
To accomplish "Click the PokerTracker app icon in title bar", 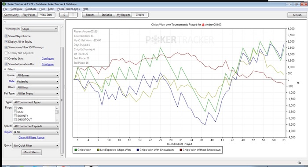I will 4,4.
